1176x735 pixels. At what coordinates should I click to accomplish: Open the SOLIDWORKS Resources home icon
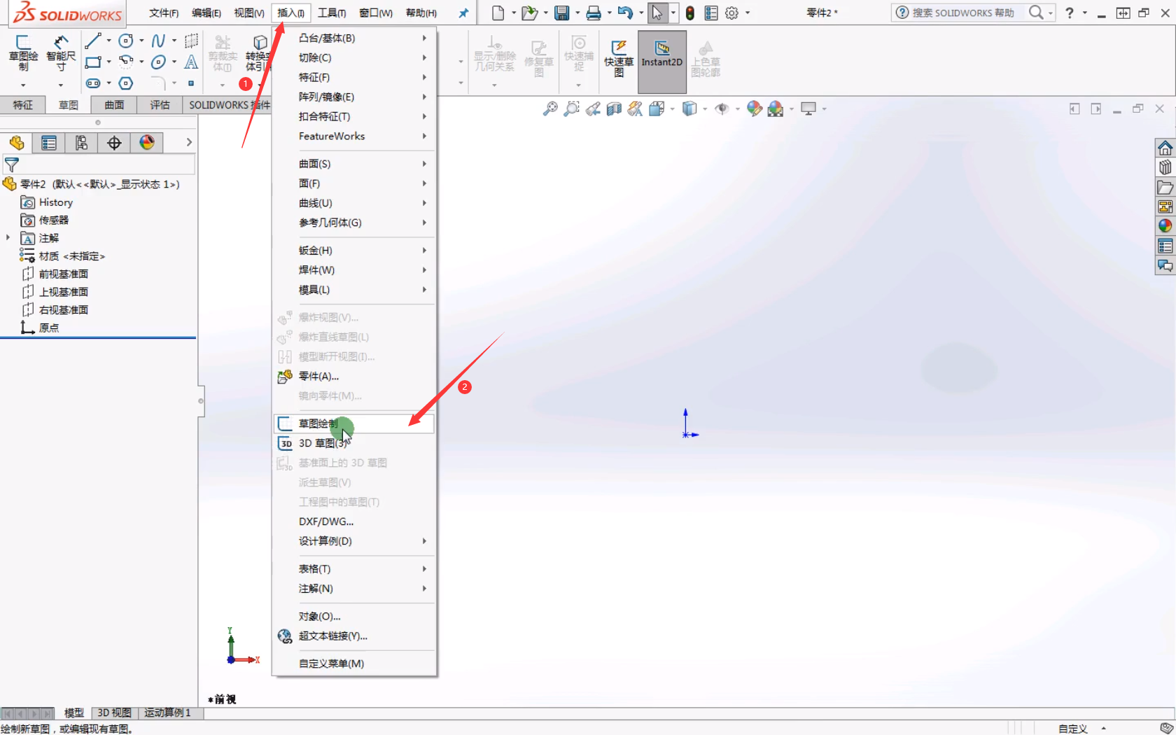1165,148
